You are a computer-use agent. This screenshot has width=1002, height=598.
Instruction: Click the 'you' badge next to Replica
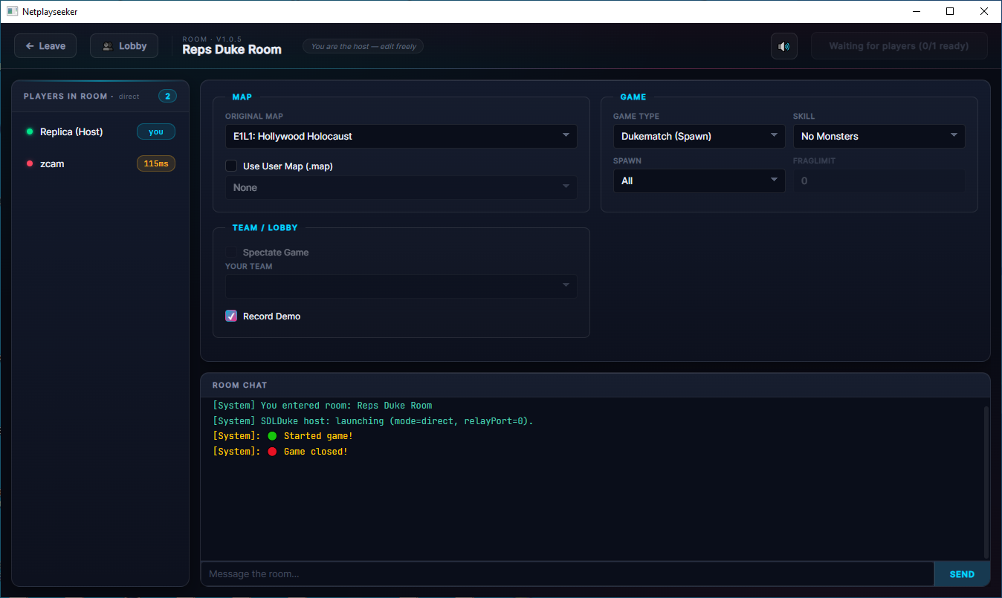[156, 131]
